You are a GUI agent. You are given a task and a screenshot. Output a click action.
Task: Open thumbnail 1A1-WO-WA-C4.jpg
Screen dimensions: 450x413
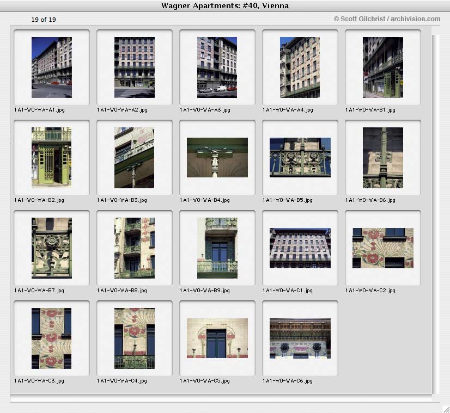tap(135, 338)
